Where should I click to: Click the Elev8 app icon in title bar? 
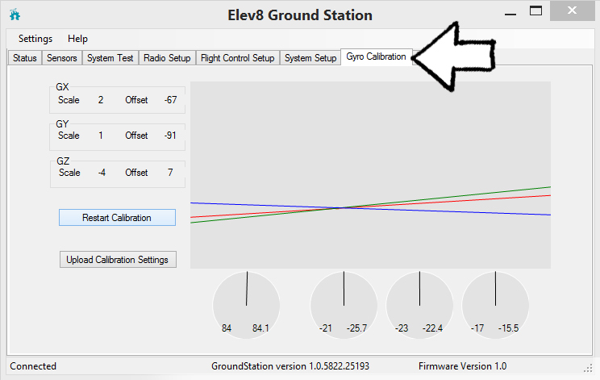coord(15,15)
